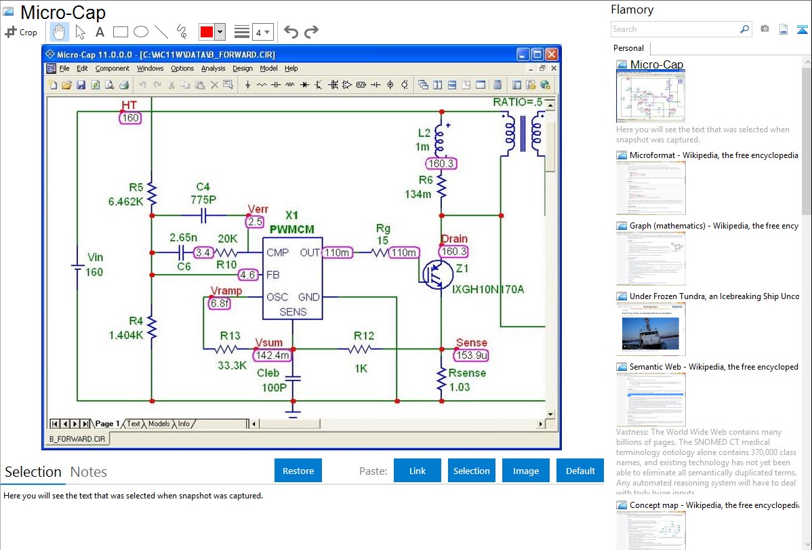812x550 pixels.
Task: Capture snapshot with the camera icon
Action: click(x=765, y=29)
